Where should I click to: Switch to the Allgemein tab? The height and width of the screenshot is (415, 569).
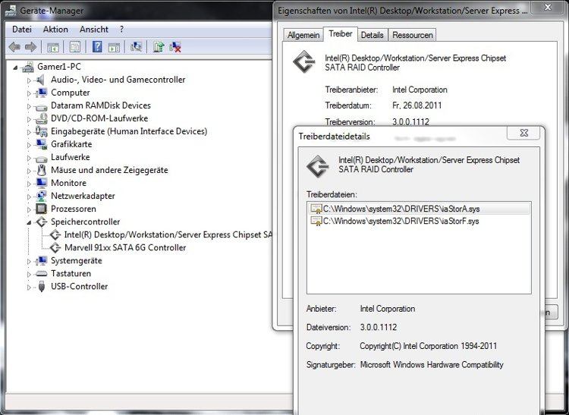click(x=303, y=35)
